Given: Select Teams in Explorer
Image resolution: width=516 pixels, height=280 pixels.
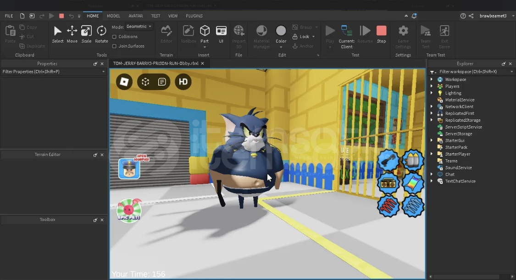Looking at the screenshot, I should click(451, 161).
